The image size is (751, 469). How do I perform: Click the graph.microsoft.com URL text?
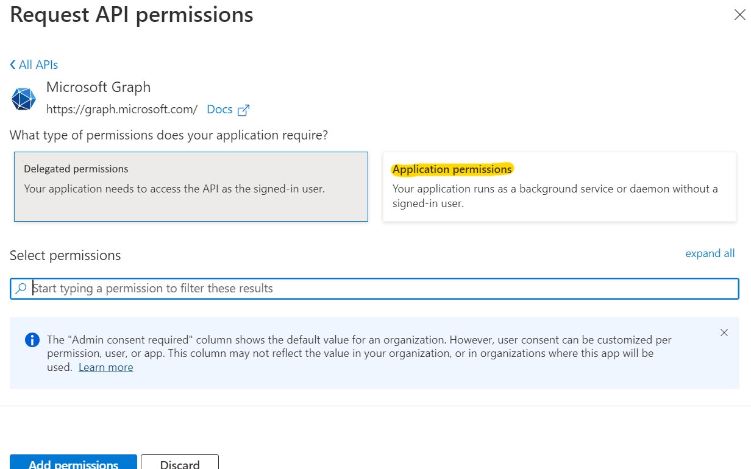[x=122, y=110]
